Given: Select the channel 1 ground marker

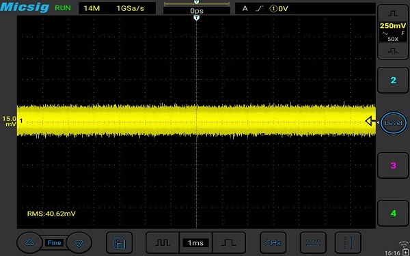Looking at the screenshot, I should click(x=21, y=121).
